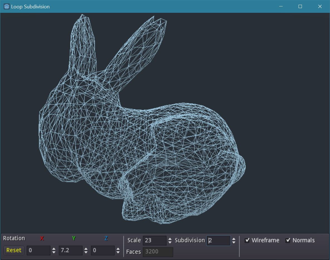This screenshot has width=330, height=260.
Task: Focus the Y rotation field showing 7.2
Action: (x=70, y=250)
